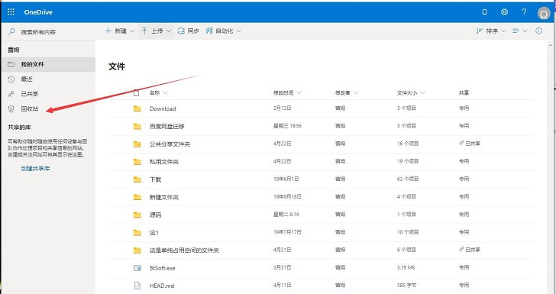The image size is (556, 294).
Task: Open the view options dropdown
Action: tap(520, 31)
